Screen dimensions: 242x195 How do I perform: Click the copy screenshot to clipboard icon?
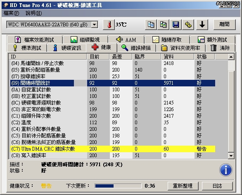(163, 25)
